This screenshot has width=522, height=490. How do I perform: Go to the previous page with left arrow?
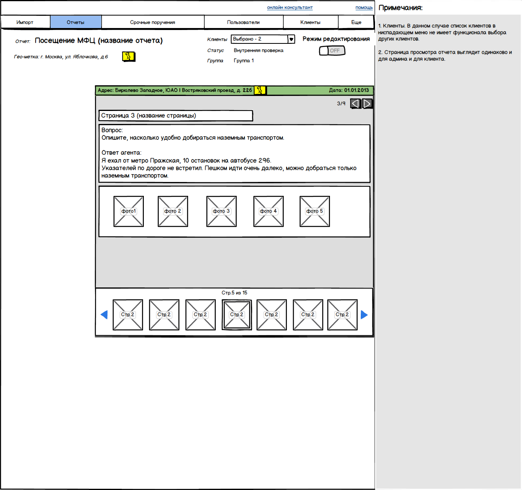pyautogui.click(x=356, y=104)
